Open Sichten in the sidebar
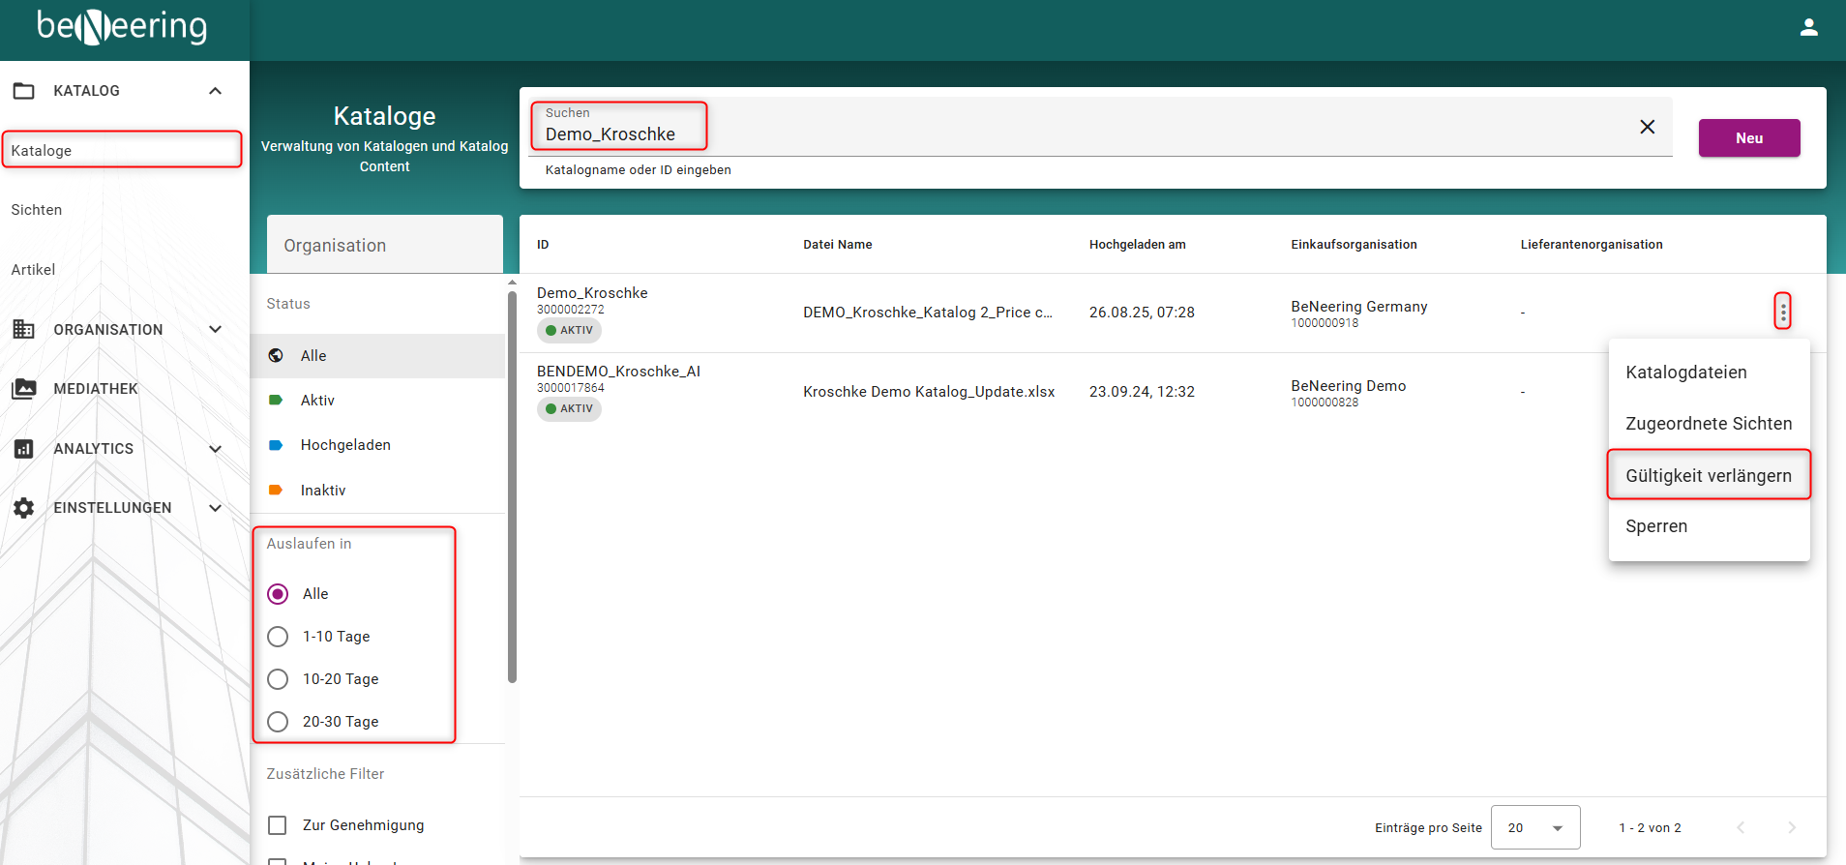 tap(37, 210)
